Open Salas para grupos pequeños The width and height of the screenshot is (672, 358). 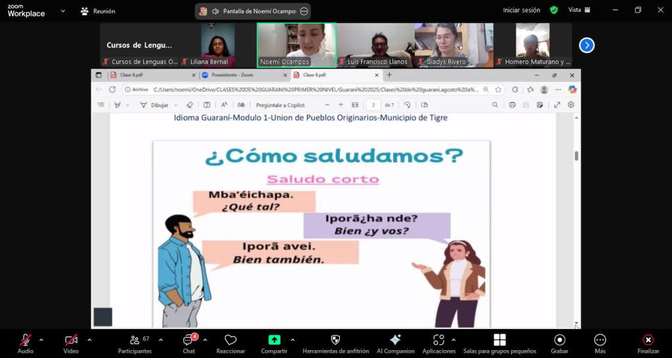499,344
